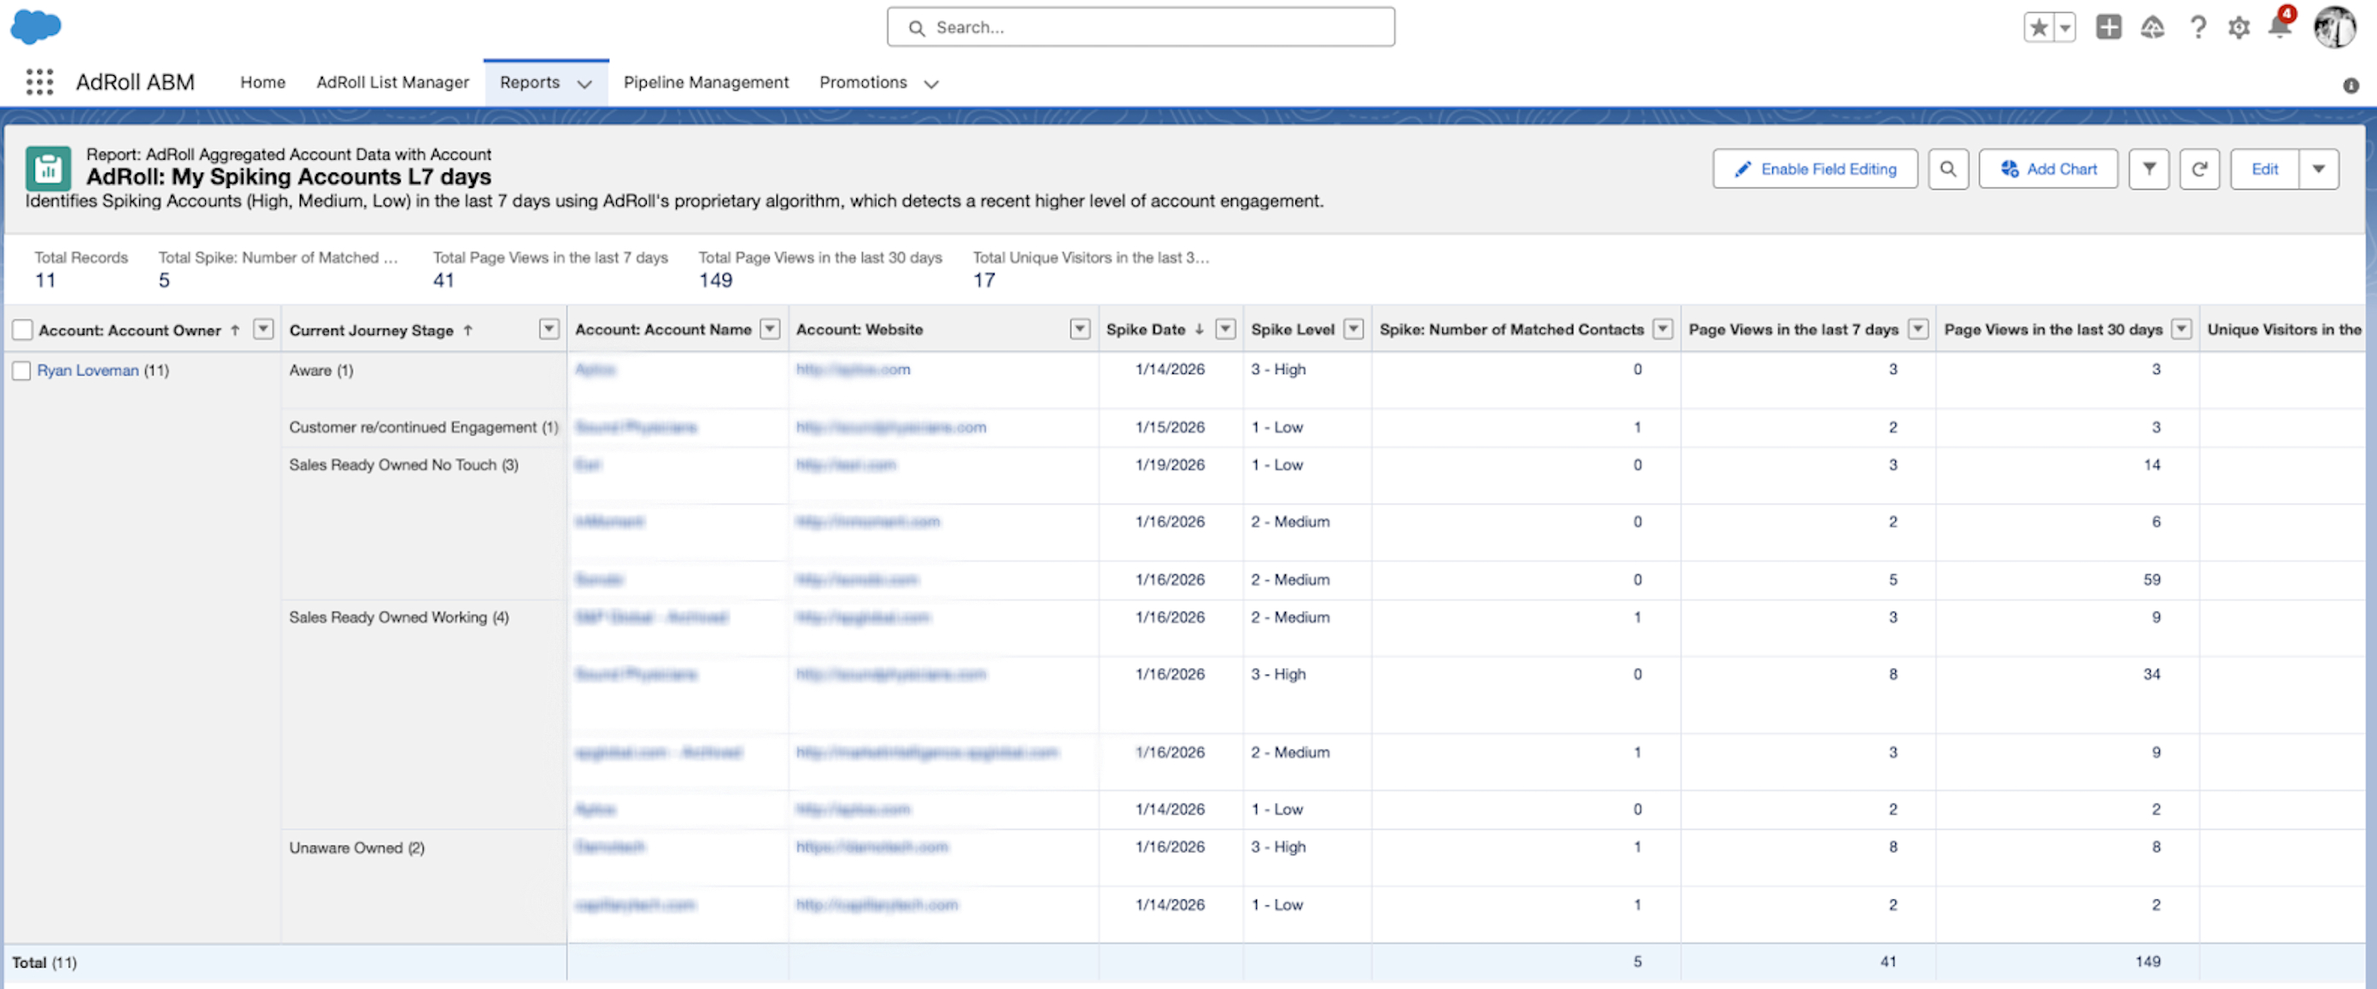Open more actions dropdown next to Edit

coord(2318,169)
